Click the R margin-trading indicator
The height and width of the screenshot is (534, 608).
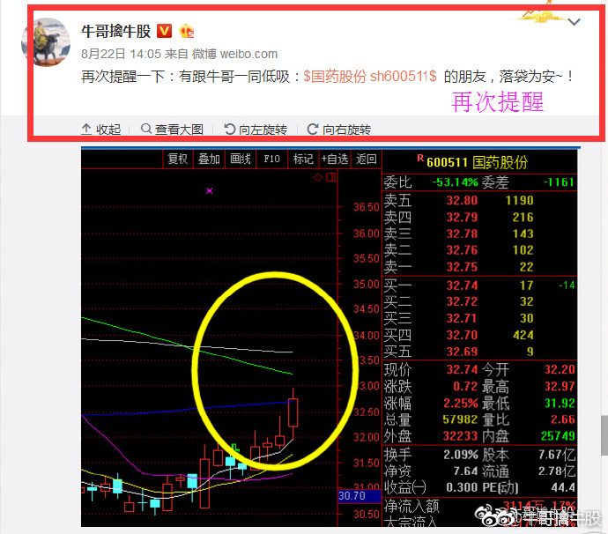click(x=420, y=159)
